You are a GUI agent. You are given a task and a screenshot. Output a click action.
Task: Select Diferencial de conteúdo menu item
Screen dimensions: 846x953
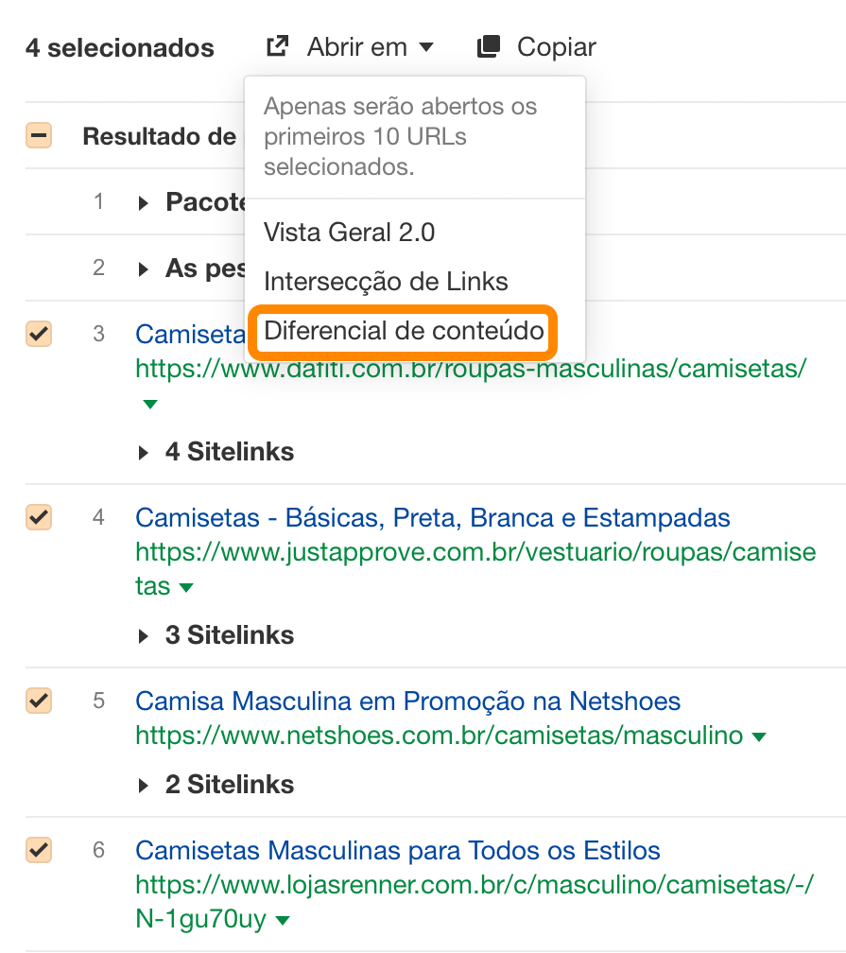[404, 331]
